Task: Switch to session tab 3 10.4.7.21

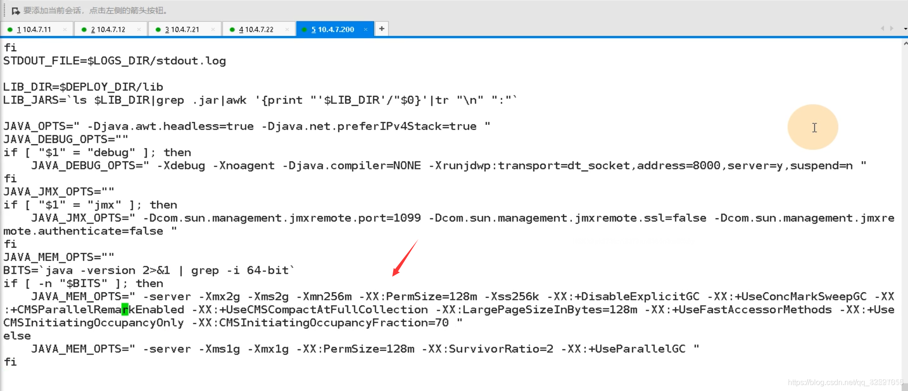Action: (x=185, y=29)
